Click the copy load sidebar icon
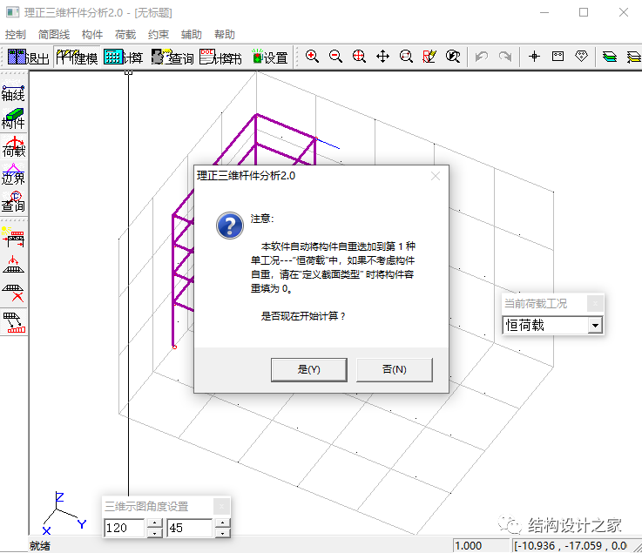The height and width of the screenshot is (553, 642). tap(14, 322)
